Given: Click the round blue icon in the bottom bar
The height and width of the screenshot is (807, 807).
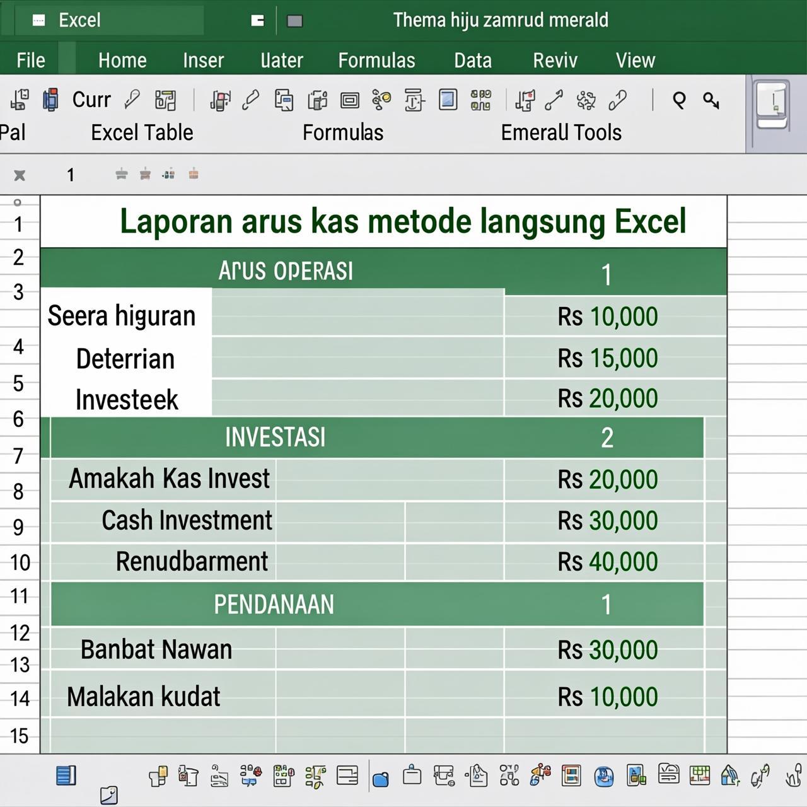Looking at the screenshot, I should [x=604, y=776].
